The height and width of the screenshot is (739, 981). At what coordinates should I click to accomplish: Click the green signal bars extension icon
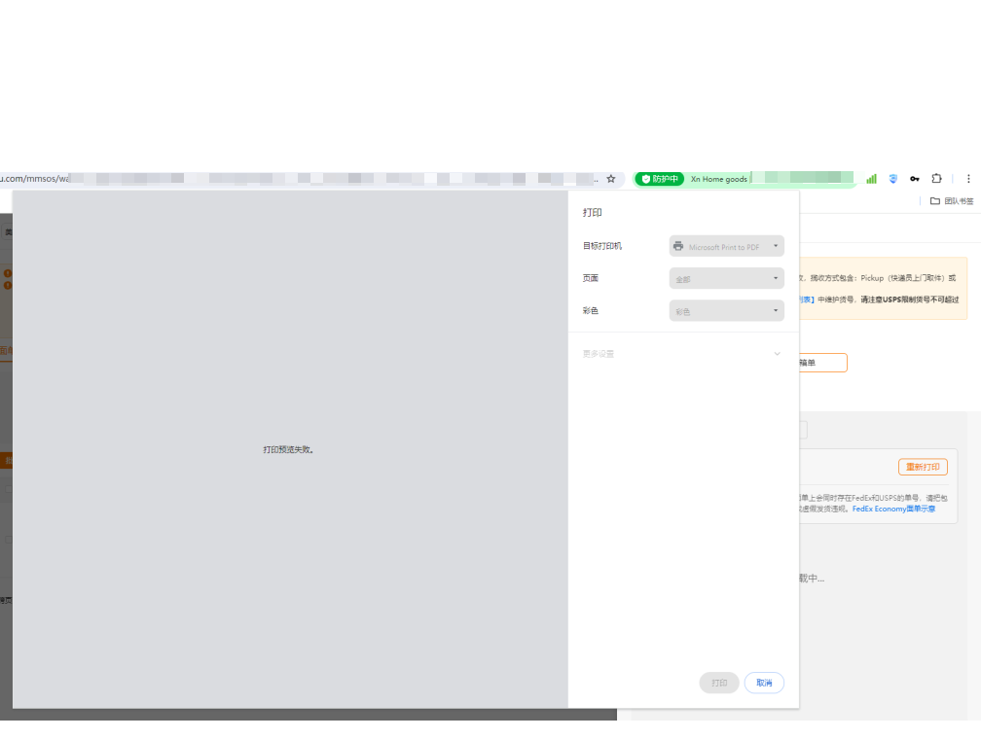871,179
